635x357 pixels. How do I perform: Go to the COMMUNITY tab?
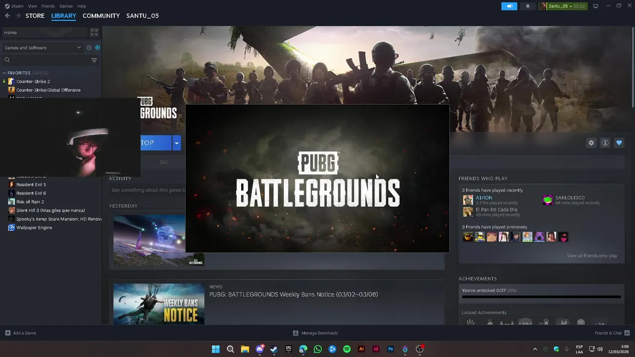(x=101, y=16)
